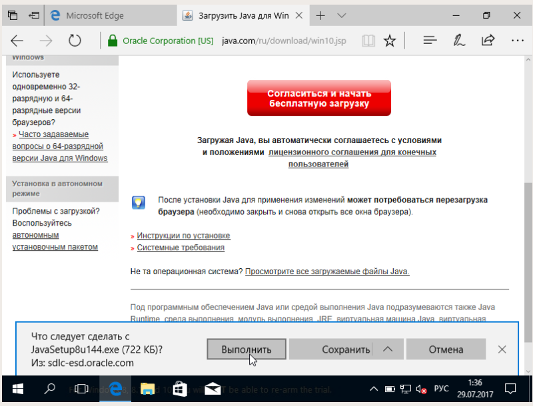This screenshot has height=406, width=533.
Task: Open Action Center notification icon
Action: 510,389
